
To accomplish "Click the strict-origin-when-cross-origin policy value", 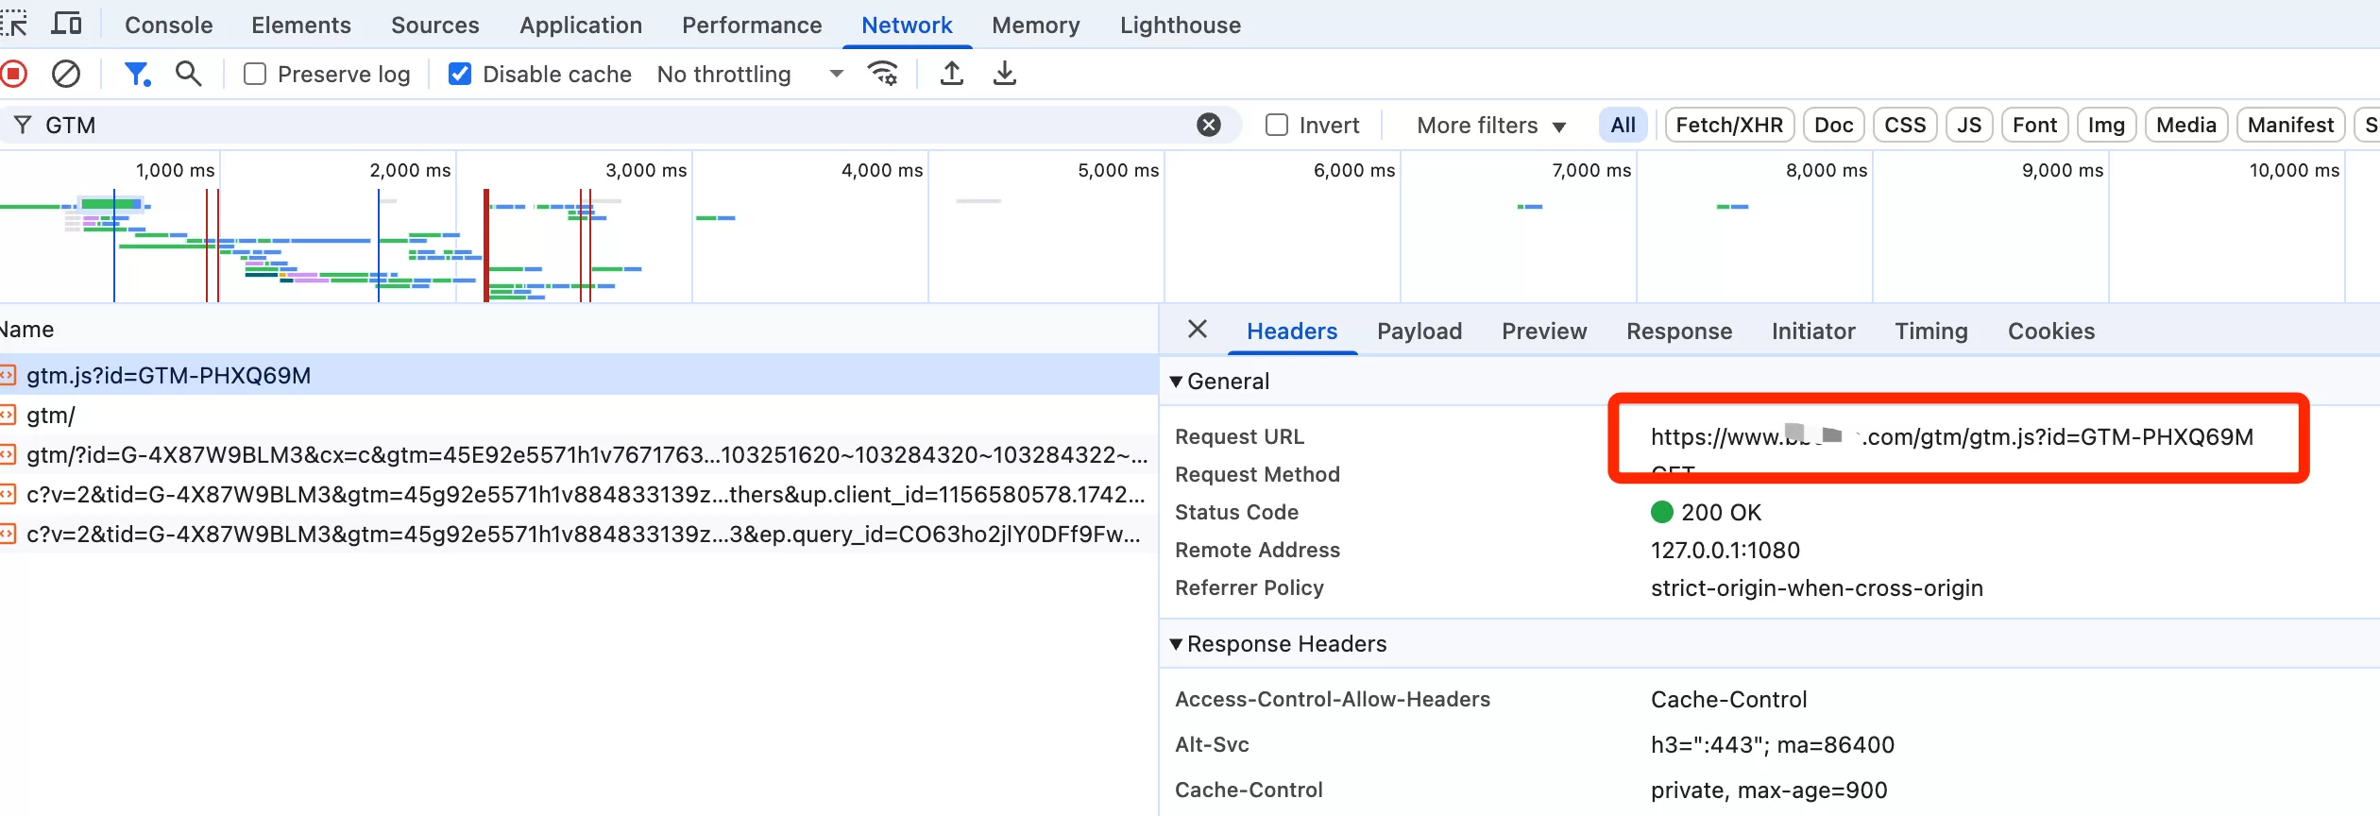I will 1817,588.
